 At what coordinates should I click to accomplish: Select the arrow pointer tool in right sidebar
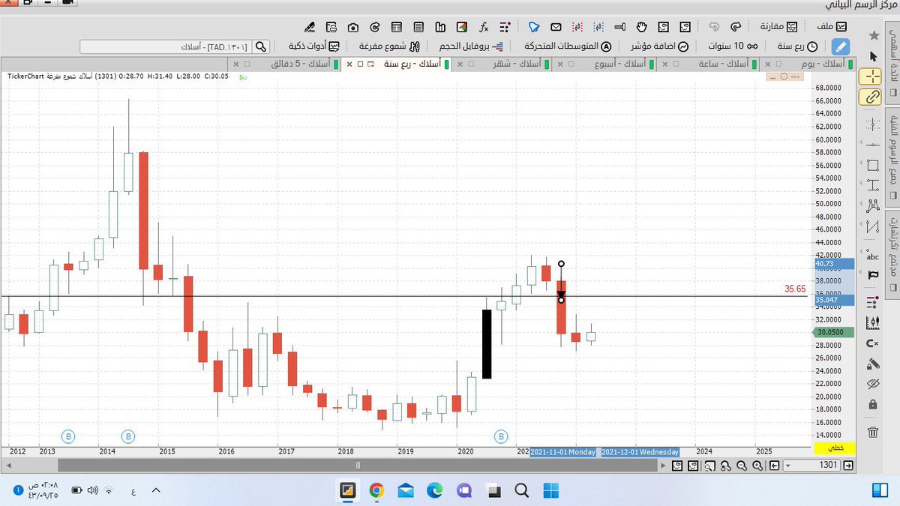tap(872, 56)
